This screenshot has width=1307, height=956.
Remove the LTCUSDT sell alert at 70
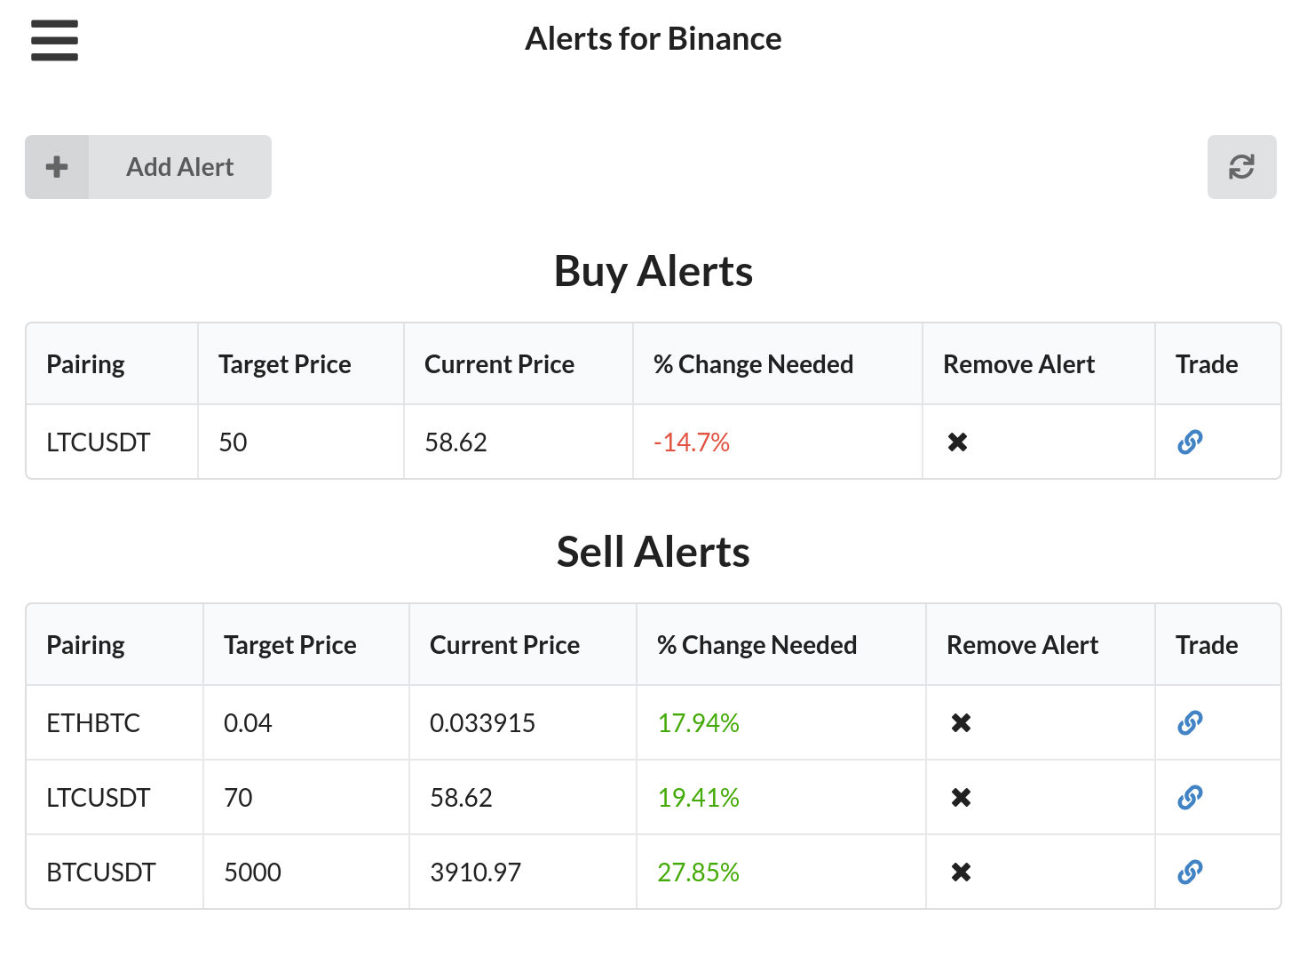961,797
